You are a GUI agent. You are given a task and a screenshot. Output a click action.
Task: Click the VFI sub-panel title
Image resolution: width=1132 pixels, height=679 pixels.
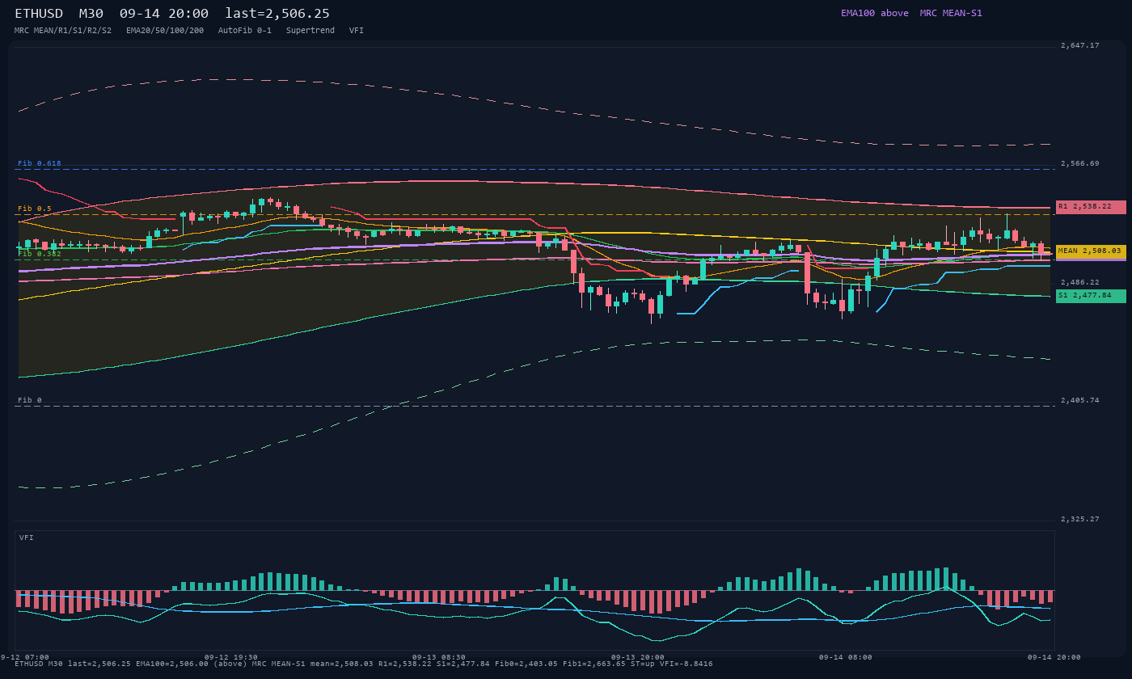tap(27, 538)
